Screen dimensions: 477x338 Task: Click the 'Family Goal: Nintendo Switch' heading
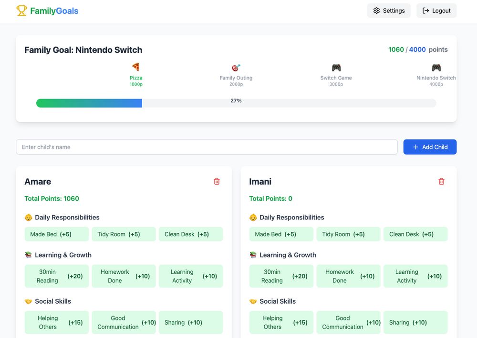[83, 50]
